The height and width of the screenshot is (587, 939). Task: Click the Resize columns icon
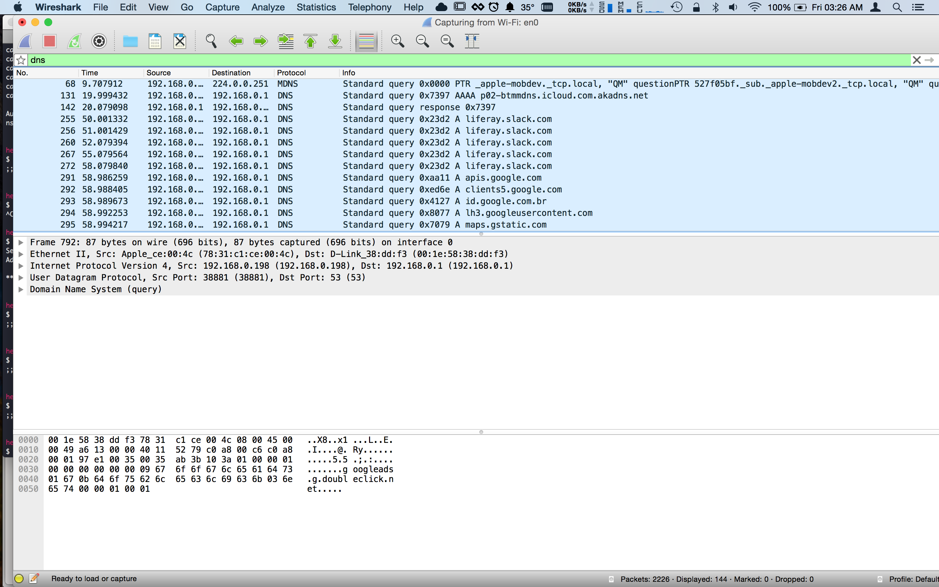coord(472,41)
